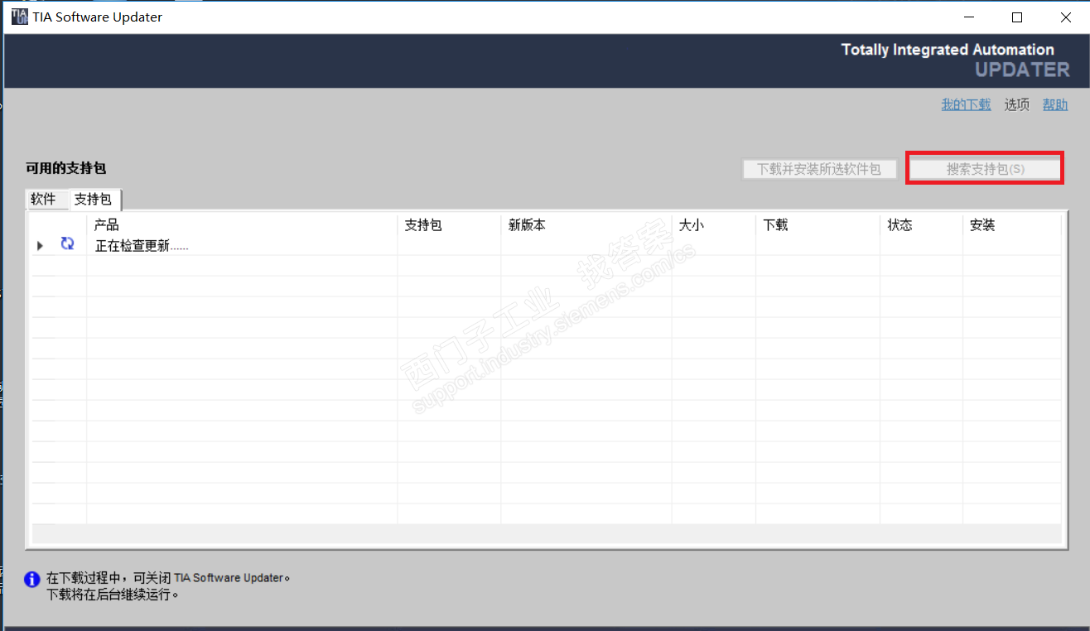Close the TIA Software Updater window

[1065, 17]
